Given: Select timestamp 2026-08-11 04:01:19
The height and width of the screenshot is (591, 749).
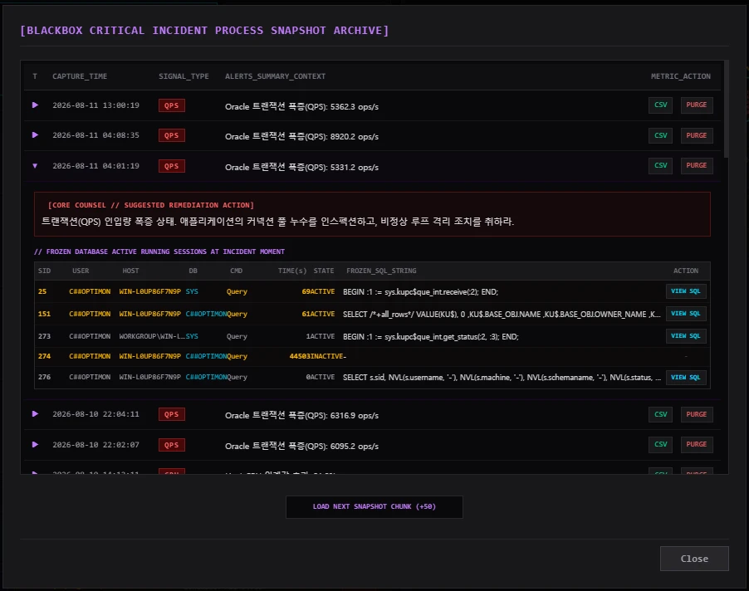Looking at the screenshot, I should point(96,166).
